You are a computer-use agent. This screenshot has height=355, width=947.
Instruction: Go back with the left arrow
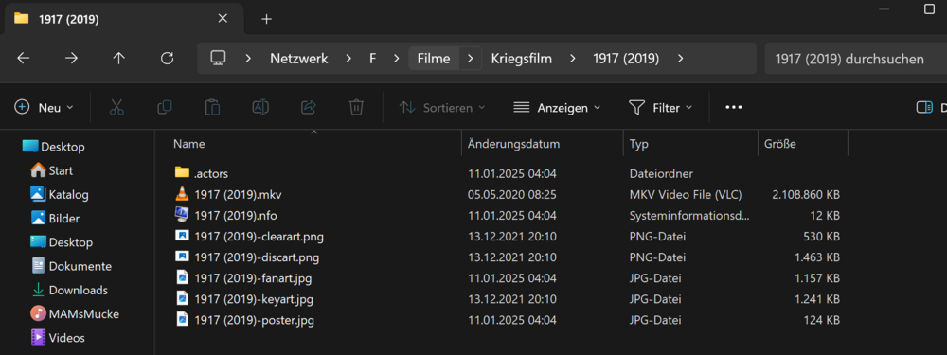23,59
